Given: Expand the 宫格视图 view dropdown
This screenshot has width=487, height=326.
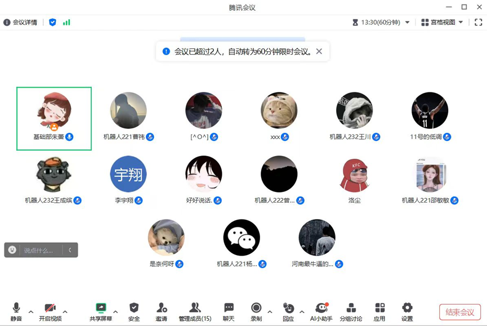Looking at the screenshot, I should (442, 23).
